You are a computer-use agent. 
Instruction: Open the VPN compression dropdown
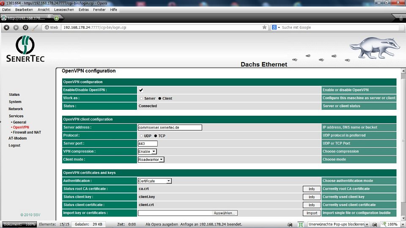coord(147,152)
